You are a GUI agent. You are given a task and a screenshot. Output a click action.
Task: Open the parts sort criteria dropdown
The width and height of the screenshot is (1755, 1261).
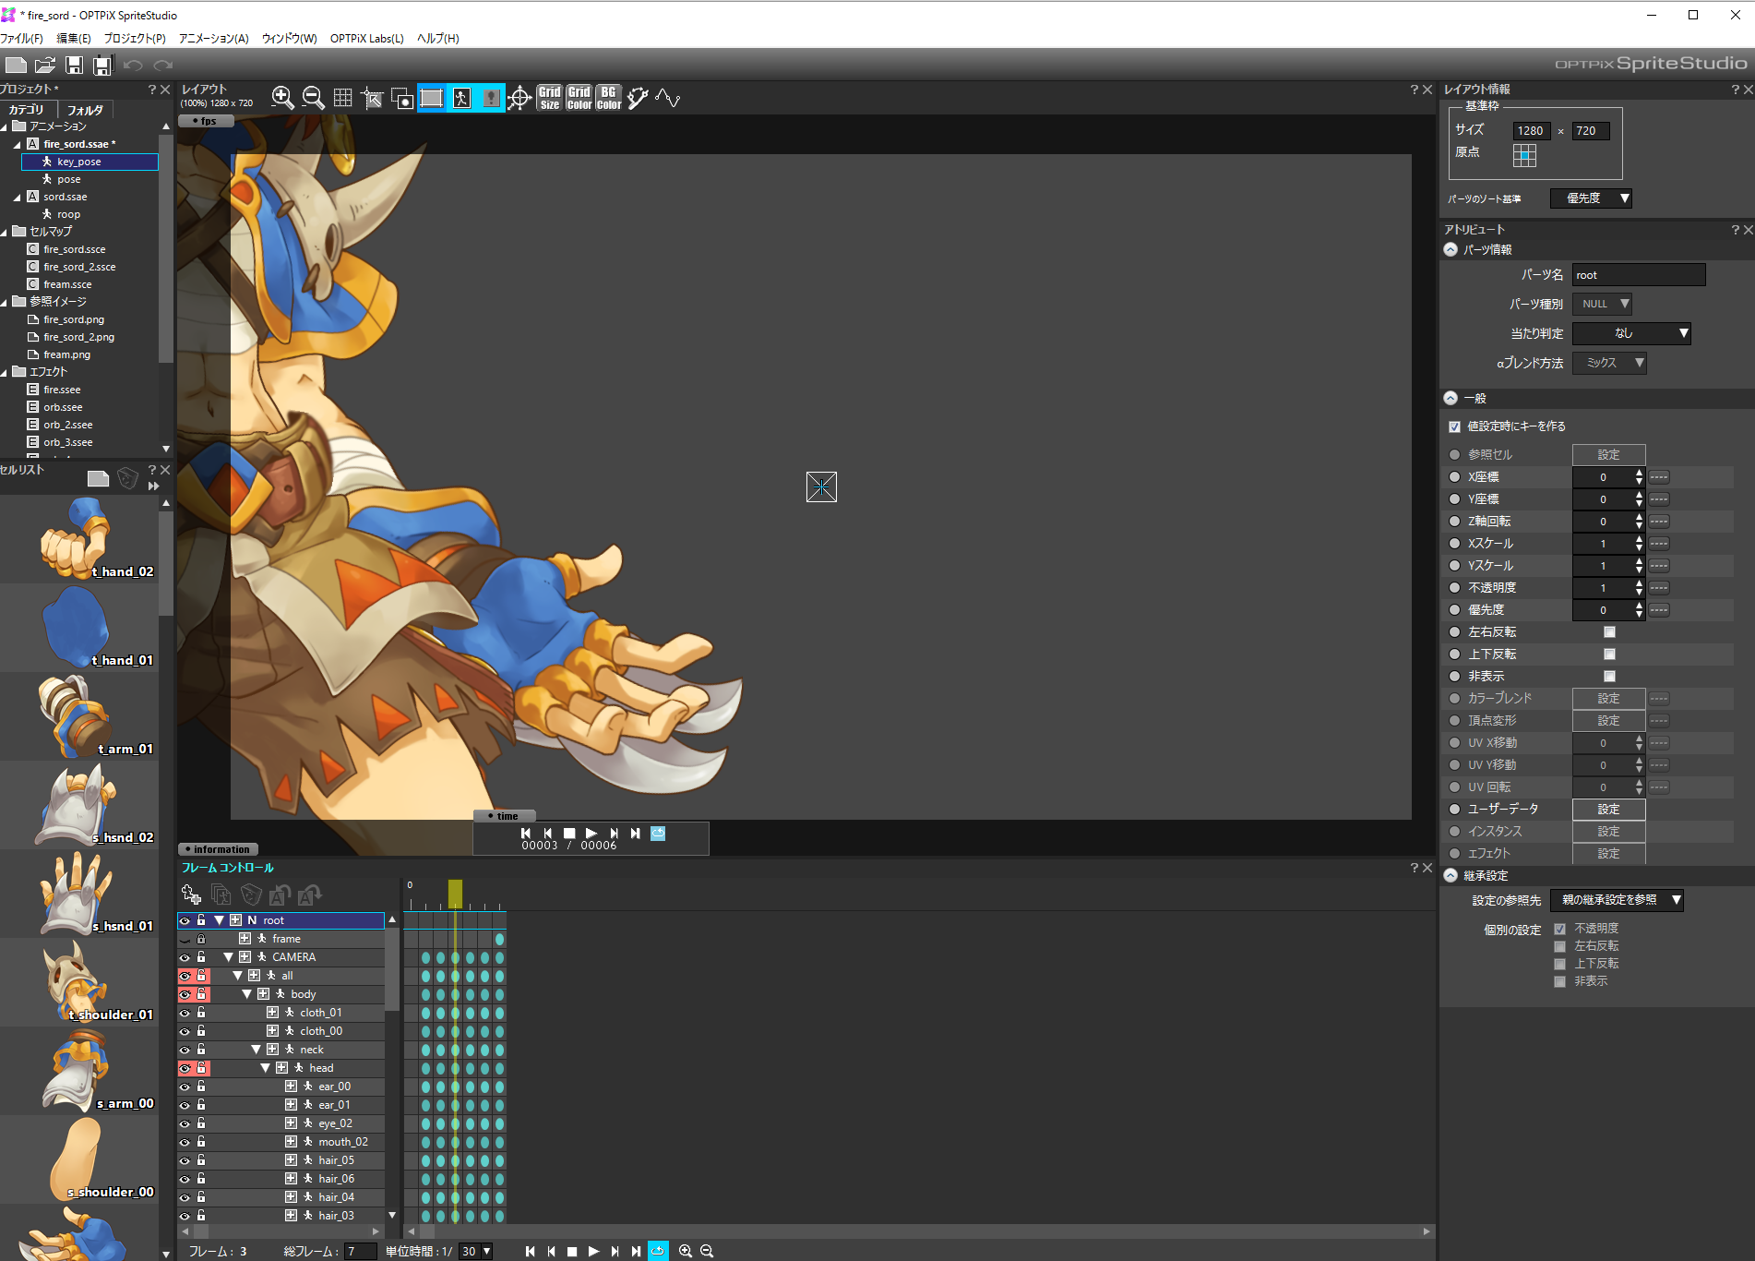point(1591,198)
